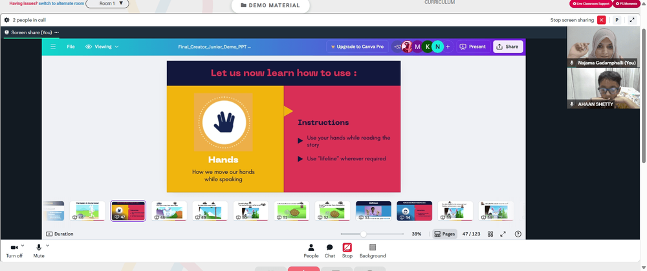
Task: Click AHAAN SHETTY video tile
Action: (x=603, y=88)
